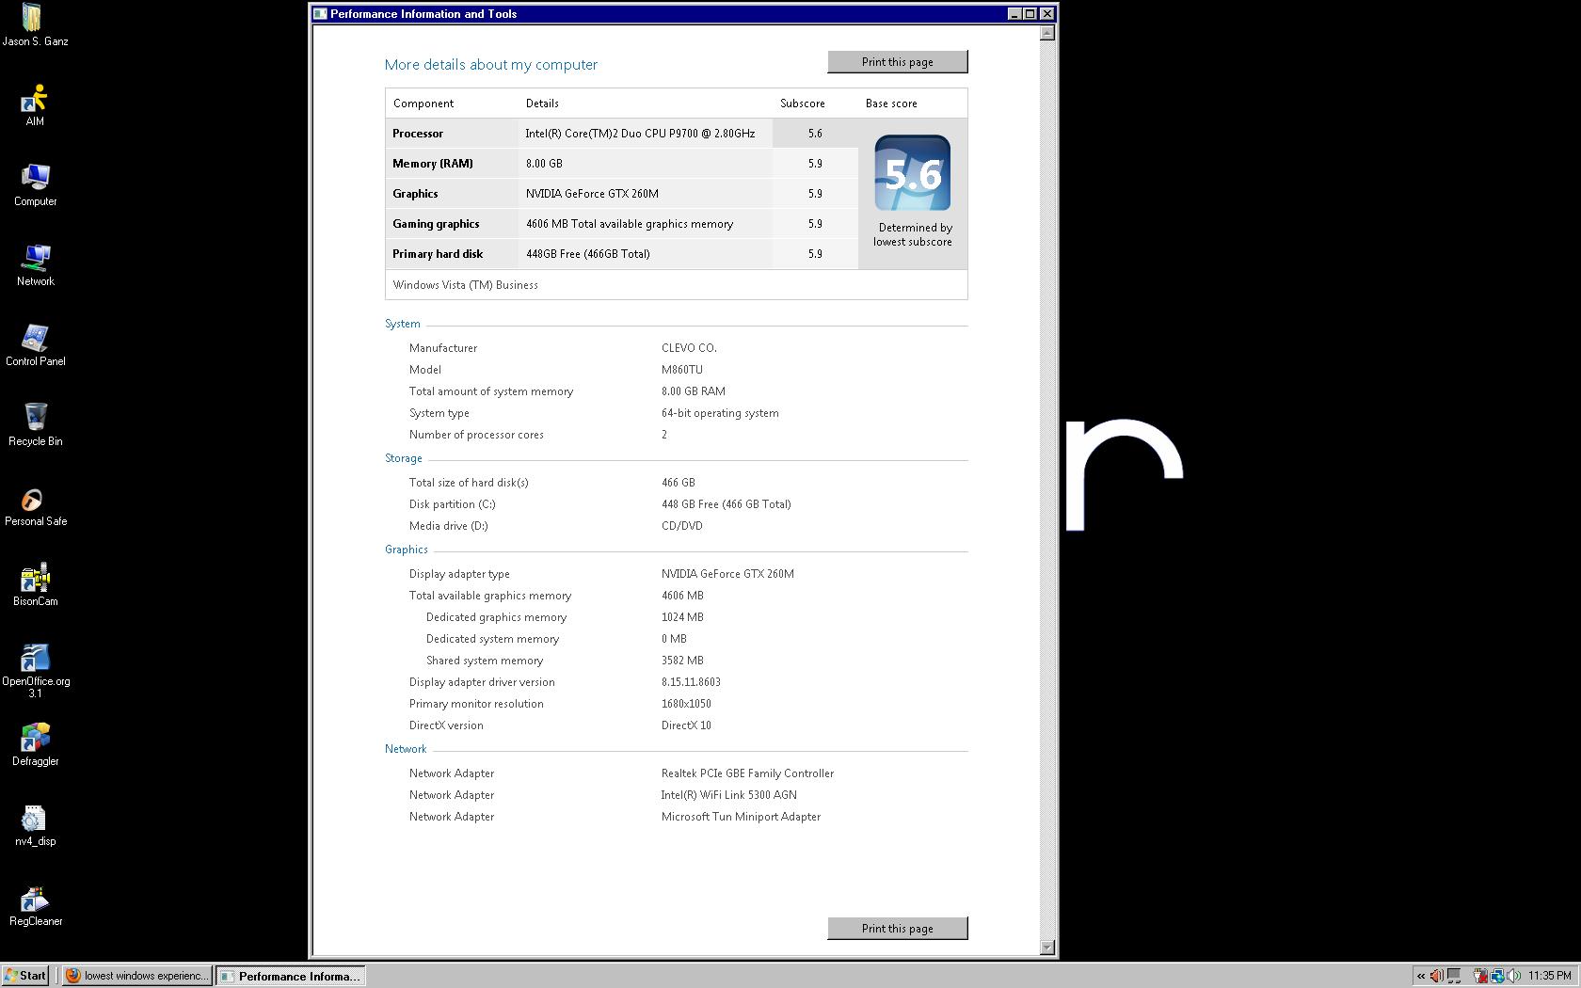Click the 'DirectX 10' value
Image resolution: width=1581 pixels, height=988 pixels.
tap(686, 725)
